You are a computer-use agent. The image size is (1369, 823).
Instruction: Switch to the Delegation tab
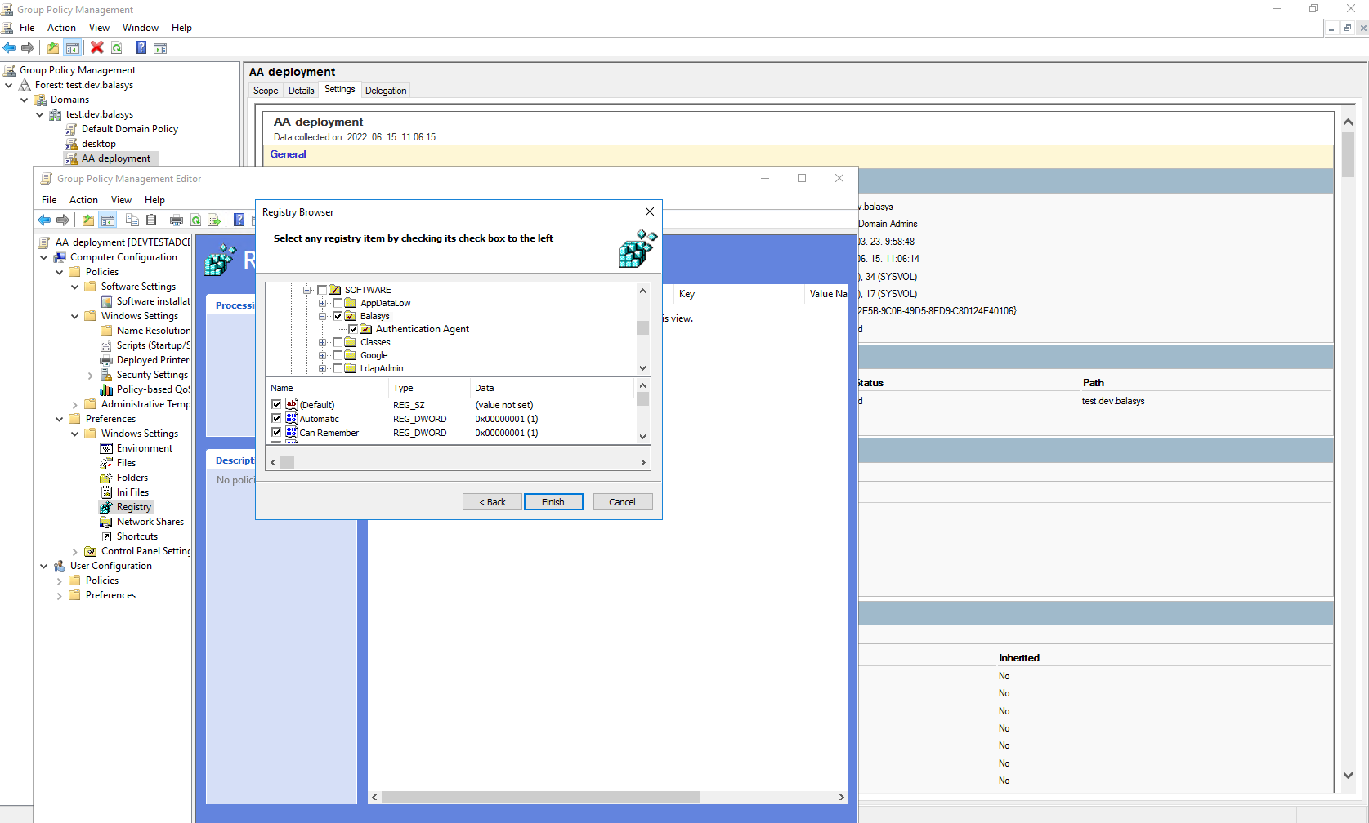tap(386, 91)
